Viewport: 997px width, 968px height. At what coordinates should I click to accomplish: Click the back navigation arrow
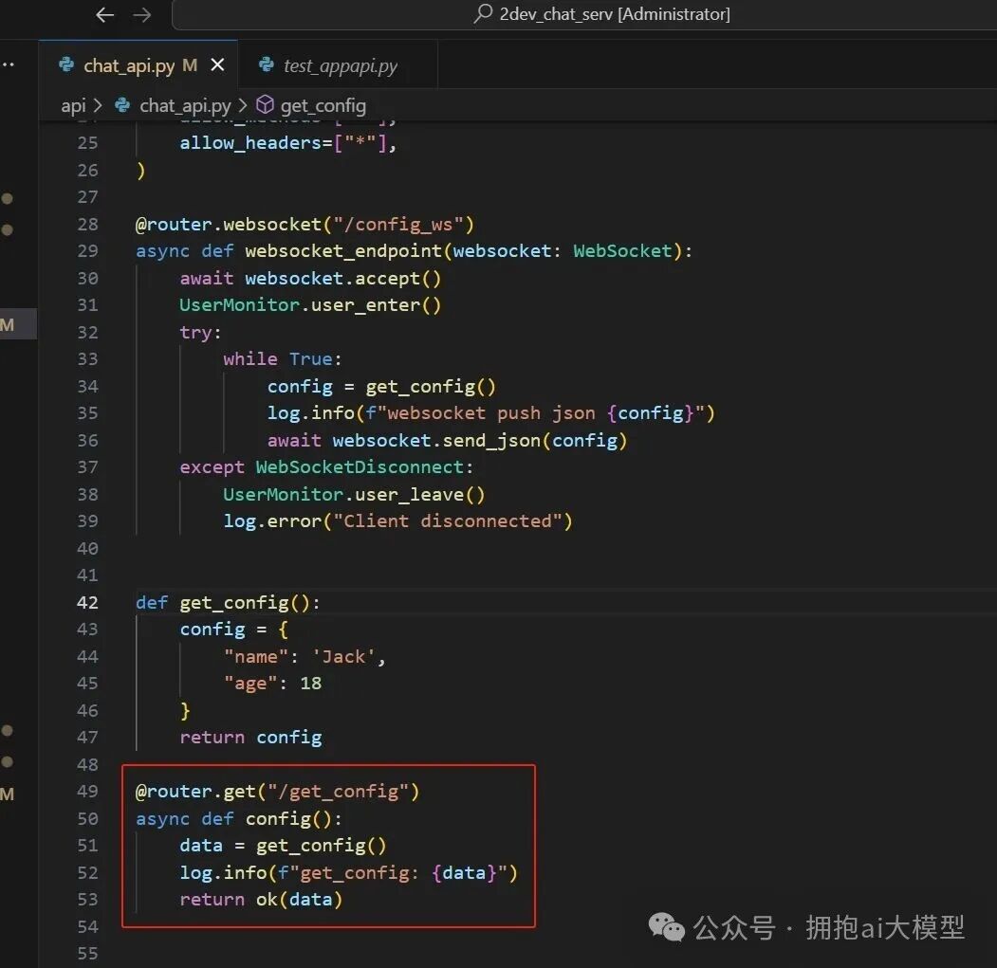coord(104,14)
